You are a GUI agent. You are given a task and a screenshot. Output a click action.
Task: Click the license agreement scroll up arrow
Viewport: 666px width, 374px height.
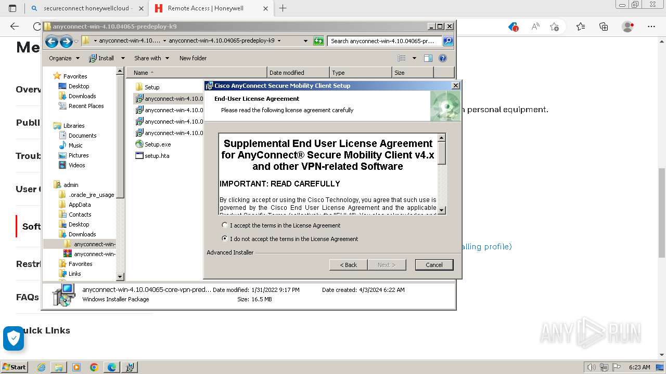[442, 138]
